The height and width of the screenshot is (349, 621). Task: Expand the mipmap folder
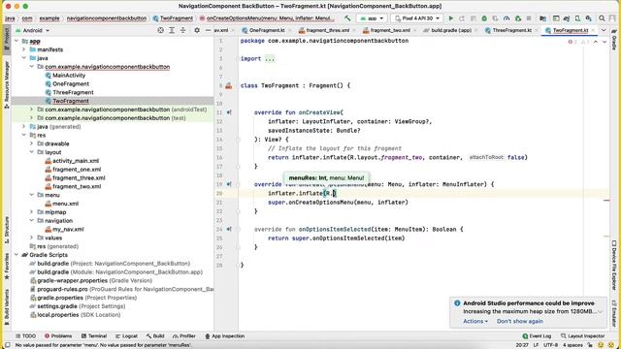pos(31,212)
